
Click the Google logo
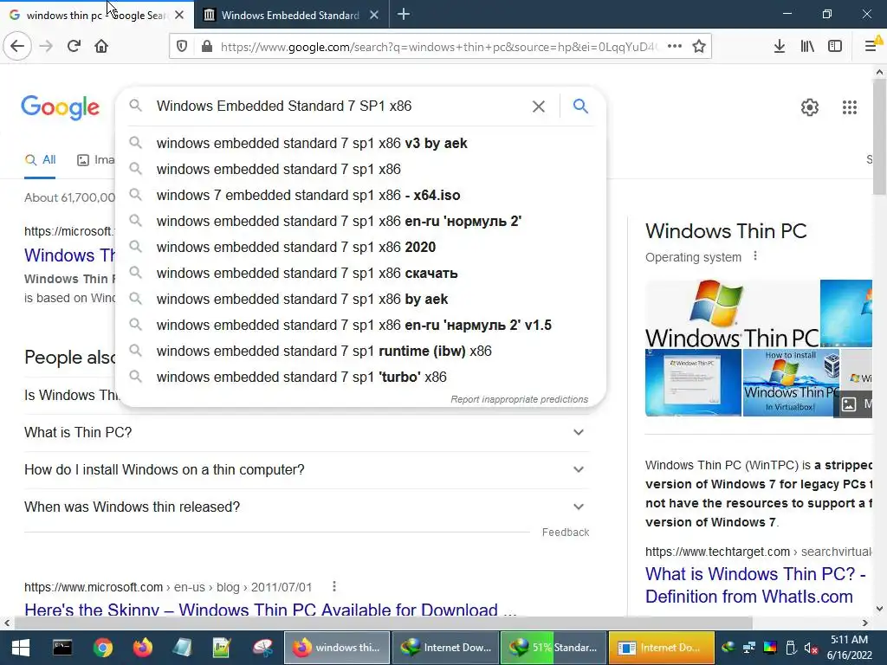click(60, 107)
